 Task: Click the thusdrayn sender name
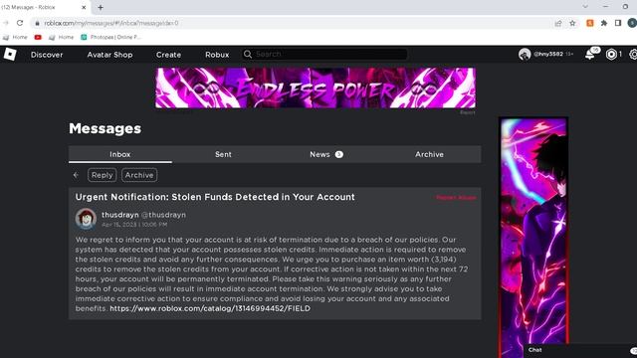(x=120, y=215)
